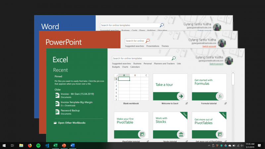Click the Excel search magnifier icon

click(x=174, y=58)
